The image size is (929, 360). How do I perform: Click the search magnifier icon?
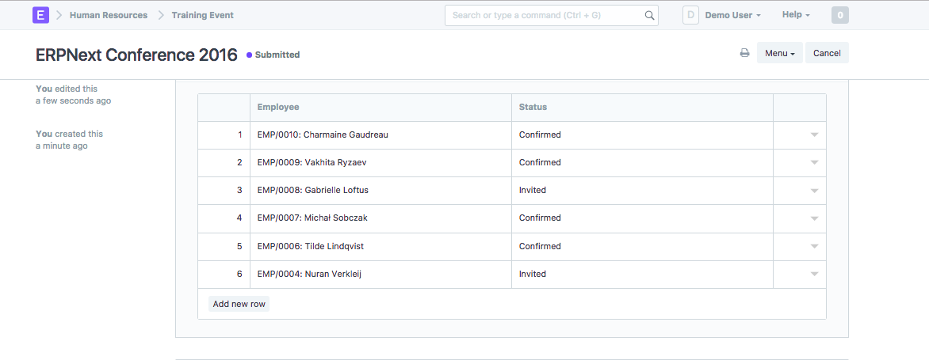click(649, 15)
